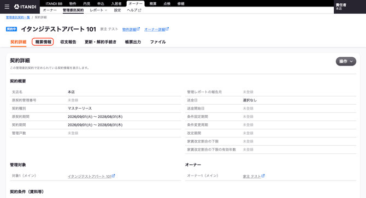
Task: Open the 点検 top menu
Action: tap(167, 4)
